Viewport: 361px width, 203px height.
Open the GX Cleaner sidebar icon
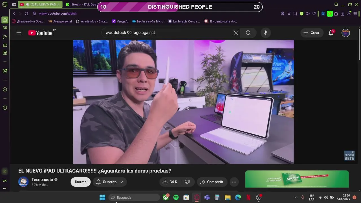[x=5, y=45]
